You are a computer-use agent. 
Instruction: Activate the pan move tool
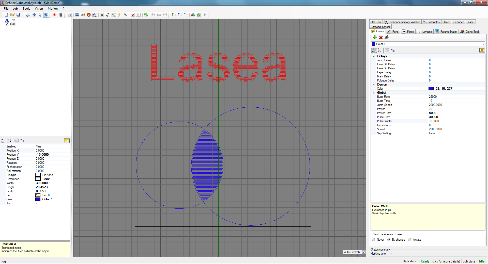point(34,15)
